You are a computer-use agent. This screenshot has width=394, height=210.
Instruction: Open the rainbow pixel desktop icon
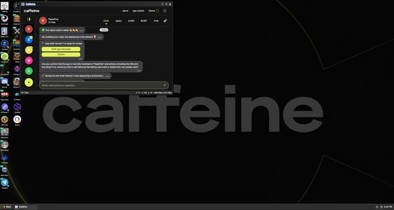pos(17,43)
